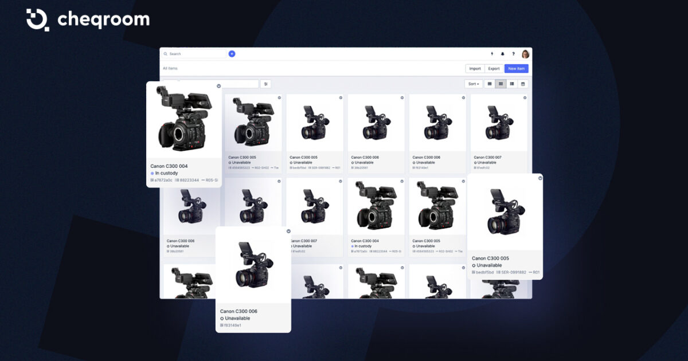Switch to calendar view
Image resolution: width=688 pixels, height=361 pixels.
(x=522, y=84)
